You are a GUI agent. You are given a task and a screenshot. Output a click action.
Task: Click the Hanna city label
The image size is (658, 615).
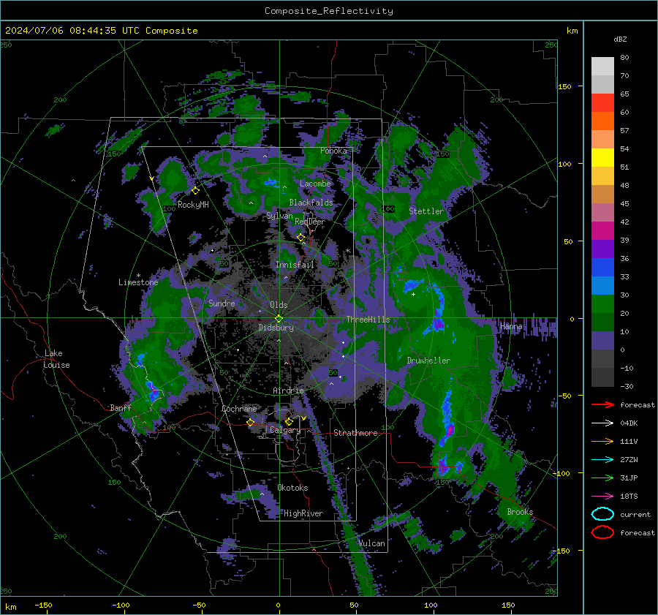coord(511,326)
